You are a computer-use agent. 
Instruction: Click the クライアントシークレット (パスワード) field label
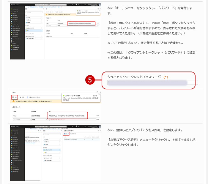point(134,77)
